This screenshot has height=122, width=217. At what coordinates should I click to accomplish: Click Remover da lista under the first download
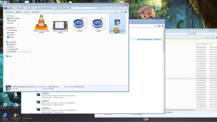point(58,97)
